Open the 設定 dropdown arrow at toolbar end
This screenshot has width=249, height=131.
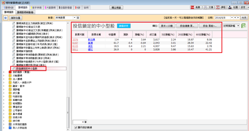point(248,7)
